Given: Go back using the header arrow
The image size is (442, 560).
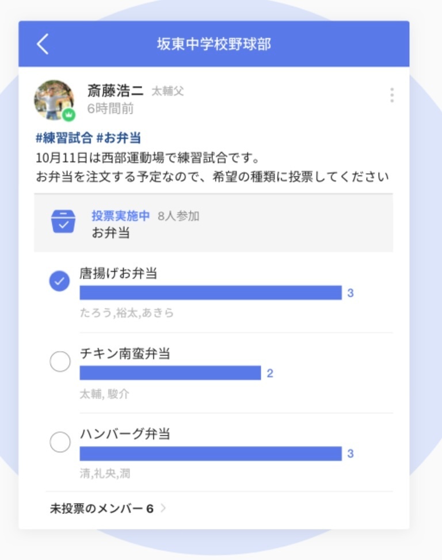Looking at the screenshot, I should (43, 44).
